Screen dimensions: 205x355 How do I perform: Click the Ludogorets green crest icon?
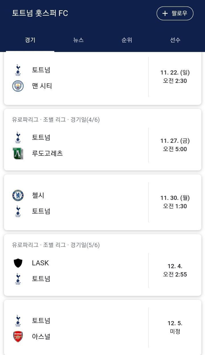(x=18, y=154)
